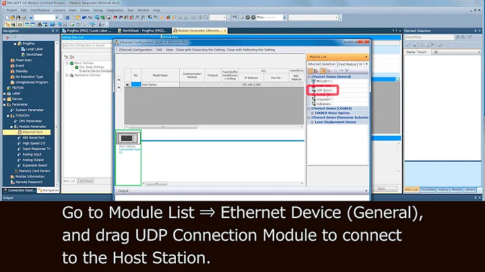This screenshot has height=272, width=485.
Task: Click the blue help circle toolbar icon
Action: click(x=31, y=18)
